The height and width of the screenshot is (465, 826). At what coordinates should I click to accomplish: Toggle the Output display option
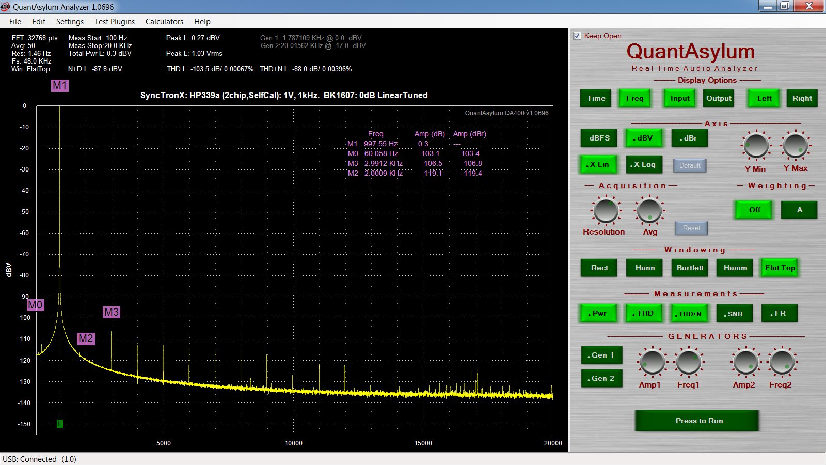719,98
